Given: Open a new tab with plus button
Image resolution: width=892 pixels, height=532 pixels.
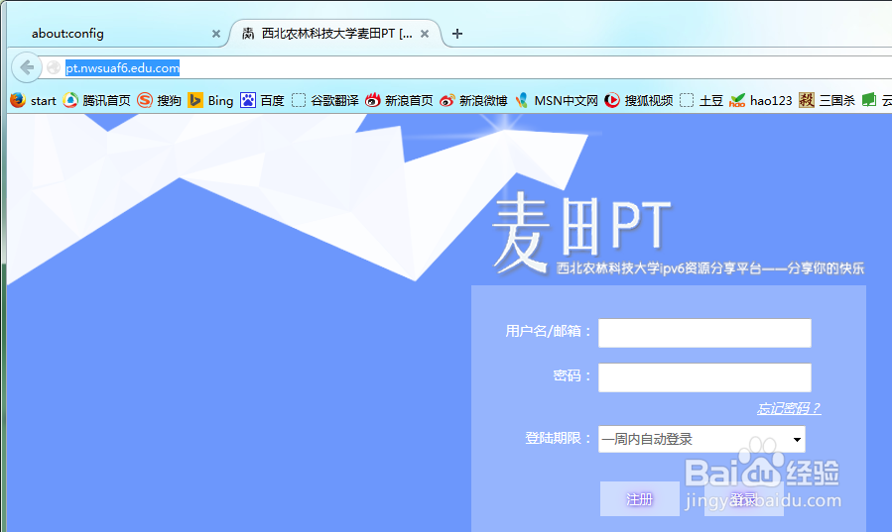Looking at the screenshot, I should [456, 34].
